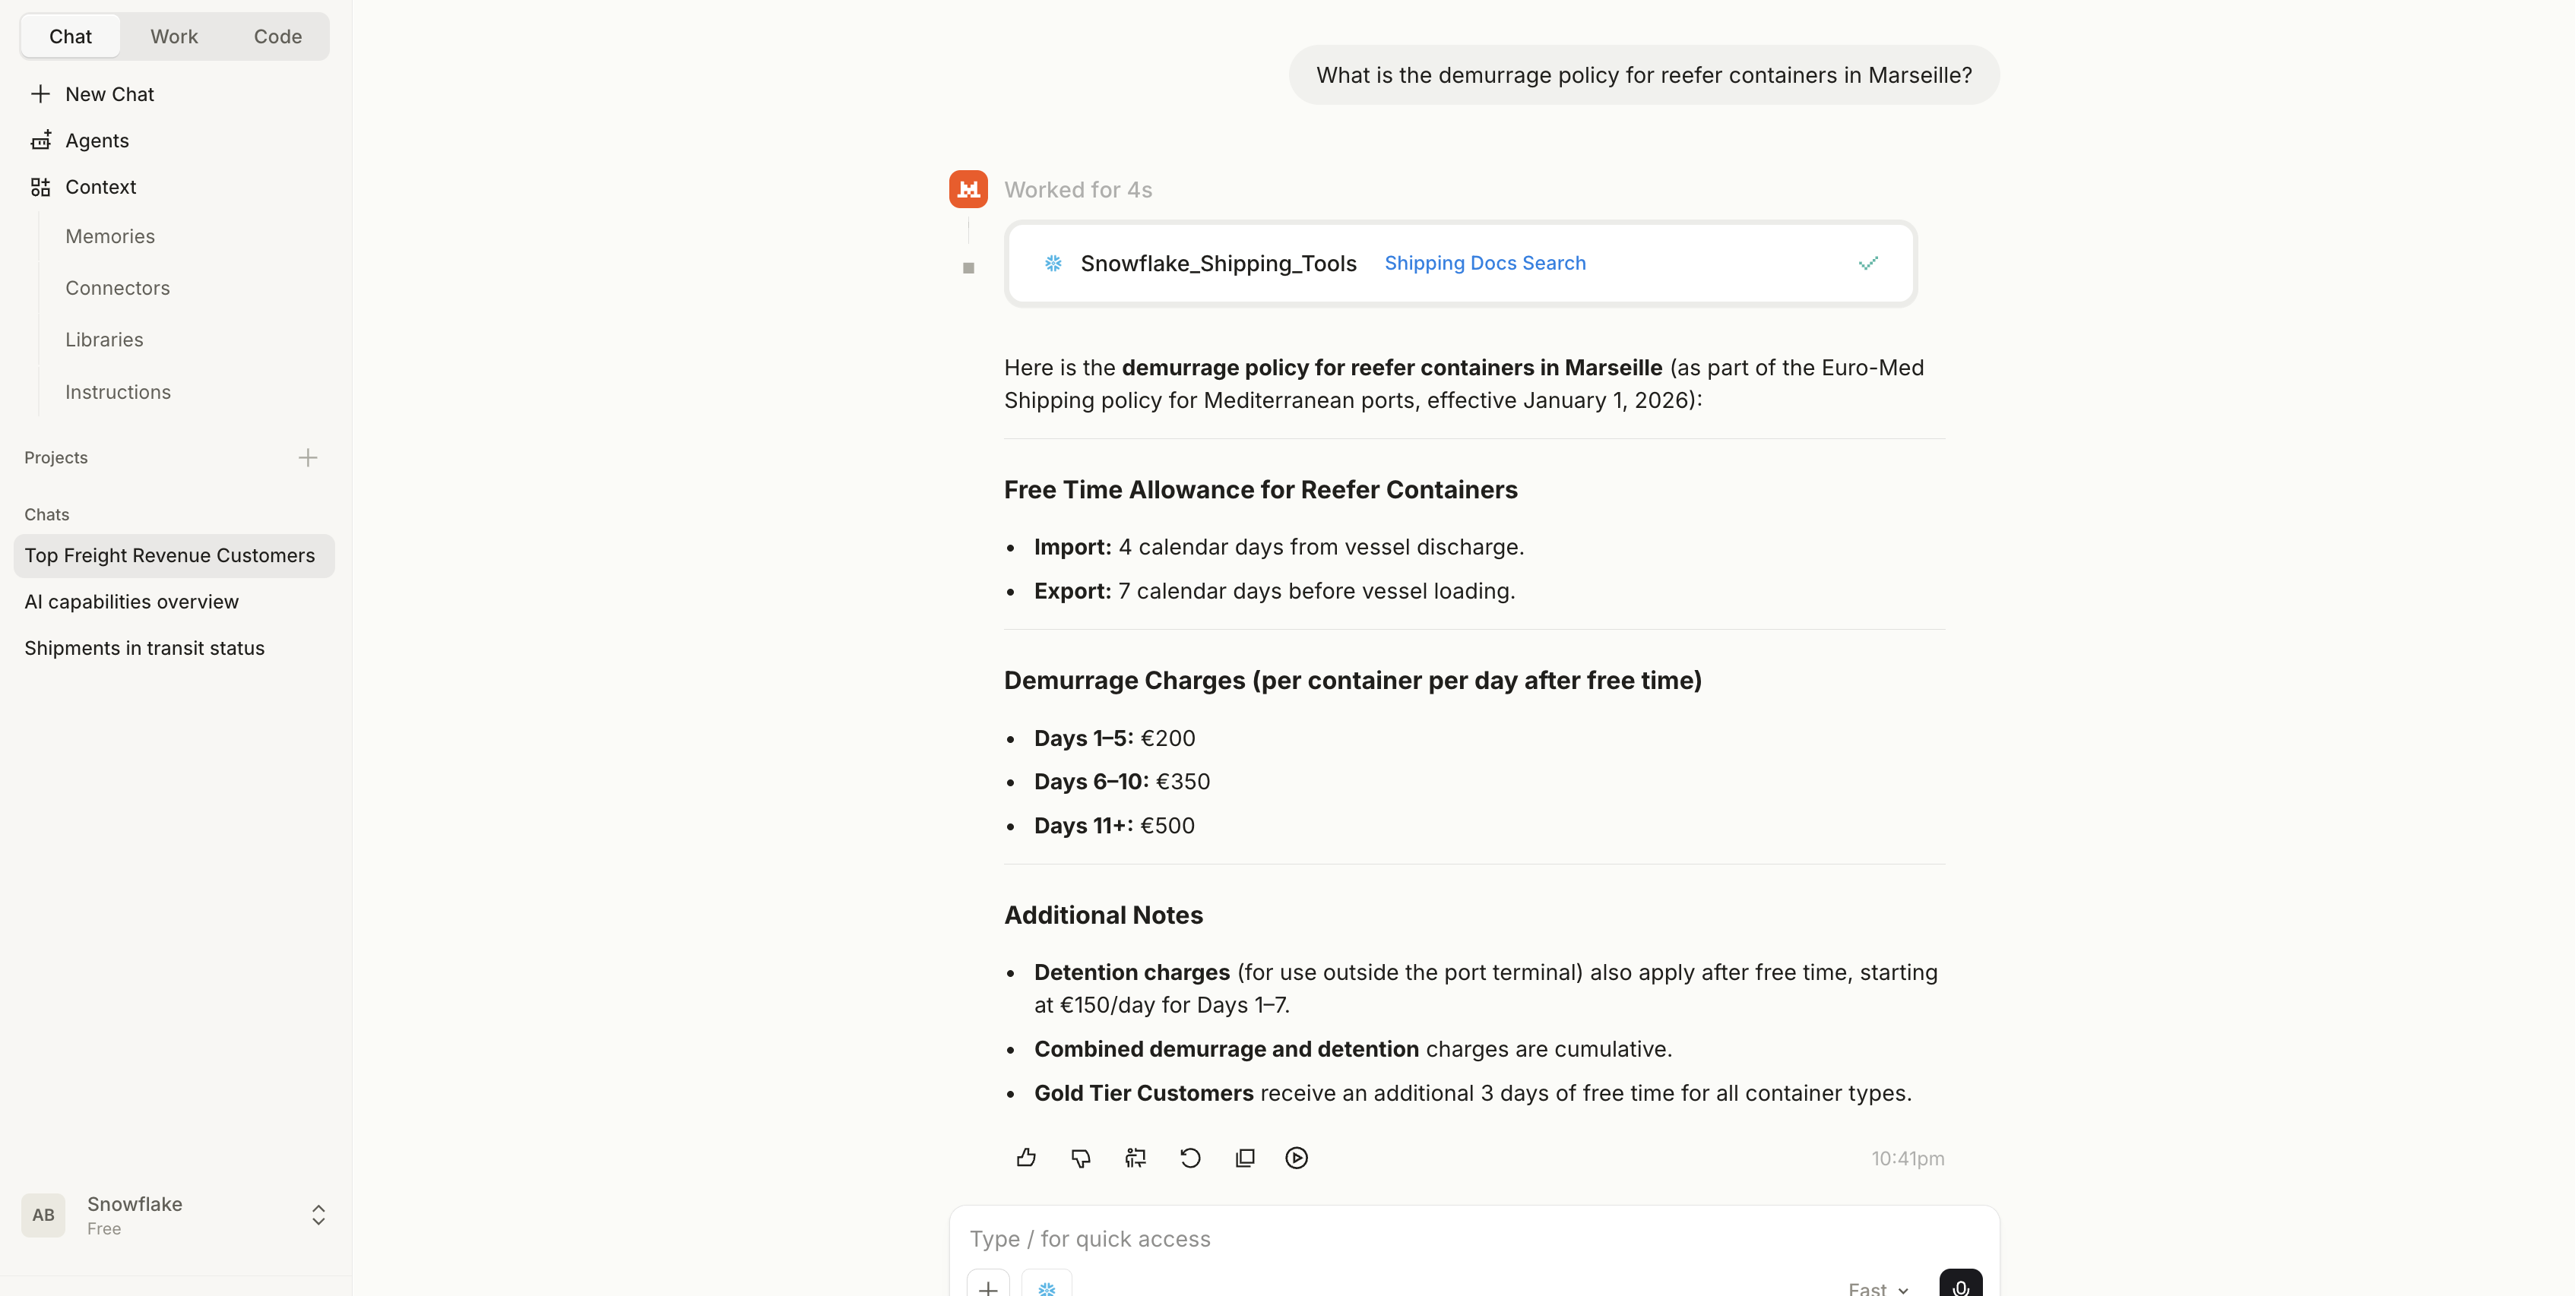Click the rewrite response icon

(x=1135, y=1158)
